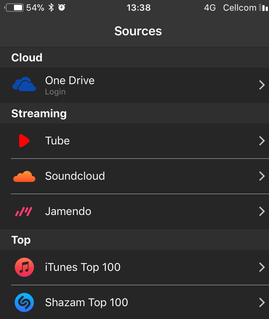Tap the Bluetooth icon in status bar
The width and height of the screenshot is (269, 319).
pyautogui.click(x=51, y=8)
